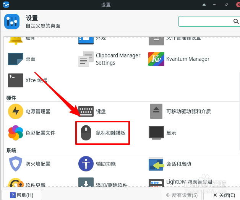Open the Desktop (桌面) settings icon
240x200 pixels.
point(16,59)
